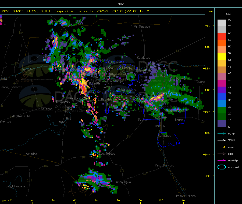
Task: Click the pink bip arrow in legend
Action: [x=222, y=154]
